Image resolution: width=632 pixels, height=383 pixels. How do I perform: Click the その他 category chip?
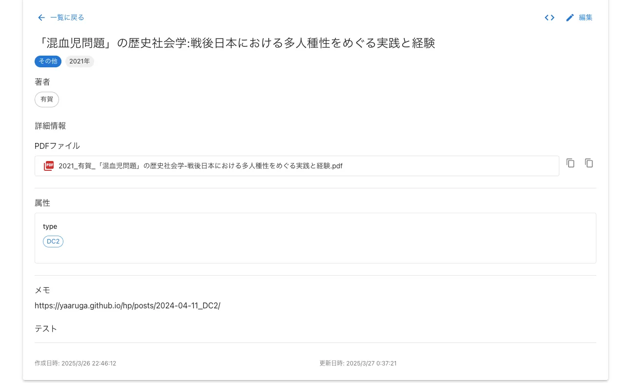click(x=48, y=61)
